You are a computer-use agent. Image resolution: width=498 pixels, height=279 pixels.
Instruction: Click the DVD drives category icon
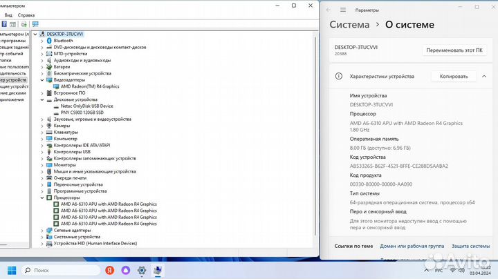49,47
